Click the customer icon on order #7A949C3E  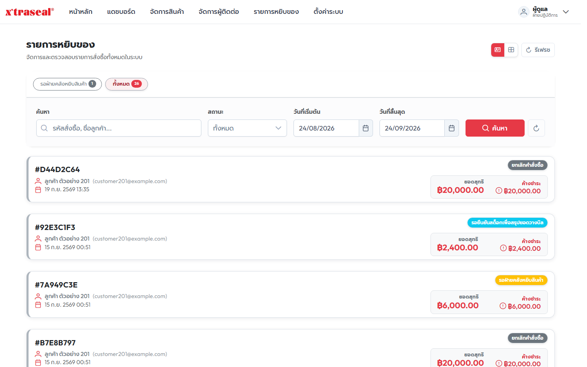coord(38,296)
